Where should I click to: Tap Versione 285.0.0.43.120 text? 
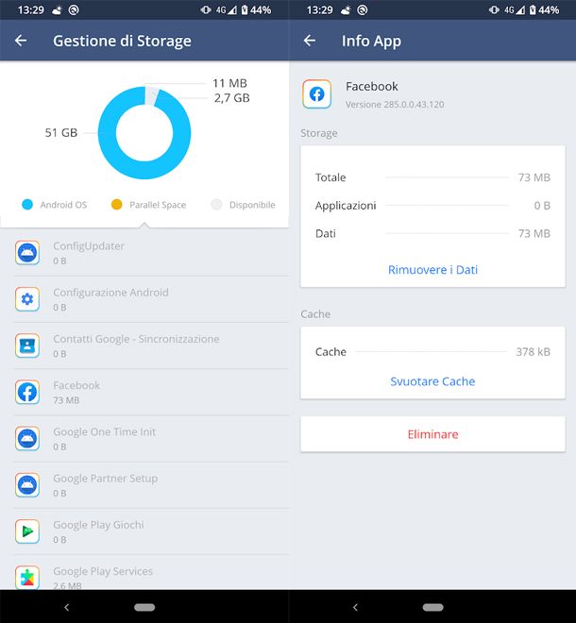coord(395,105)
